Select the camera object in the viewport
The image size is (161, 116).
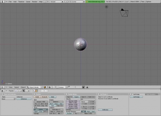click(124, 13)
